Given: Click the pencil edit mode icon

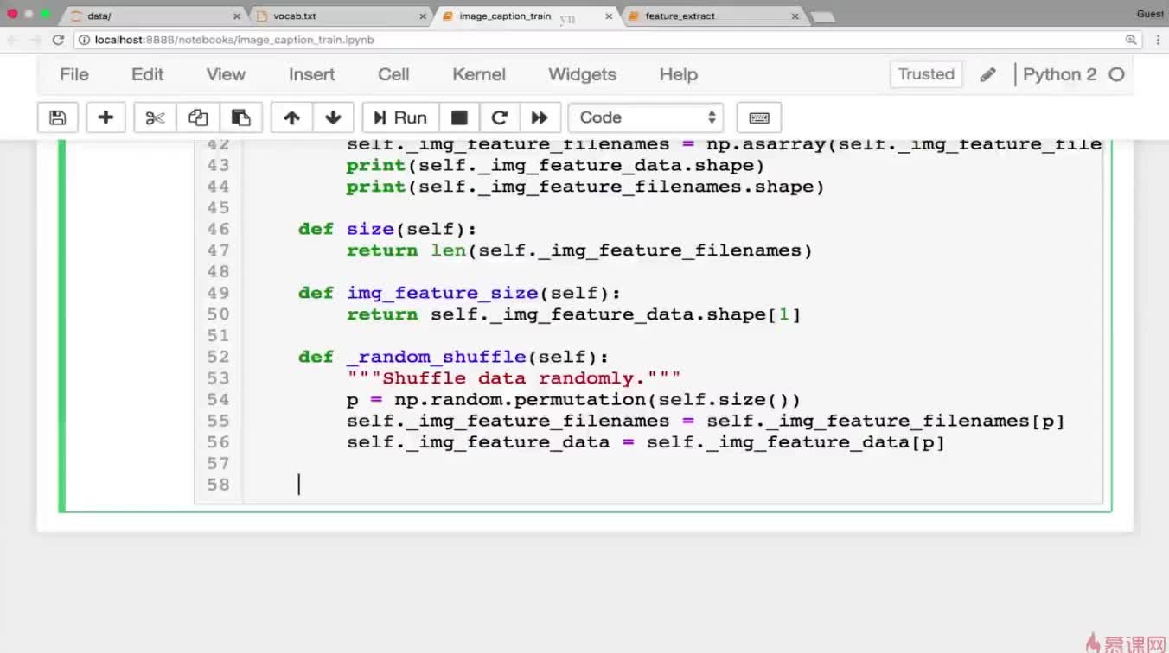Looking at the screenshot, I should pos(988,75).
